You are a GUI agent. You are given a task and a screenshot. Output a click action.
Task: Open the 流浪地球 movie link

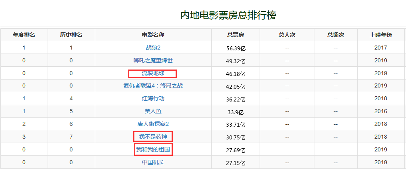[153, 73]
